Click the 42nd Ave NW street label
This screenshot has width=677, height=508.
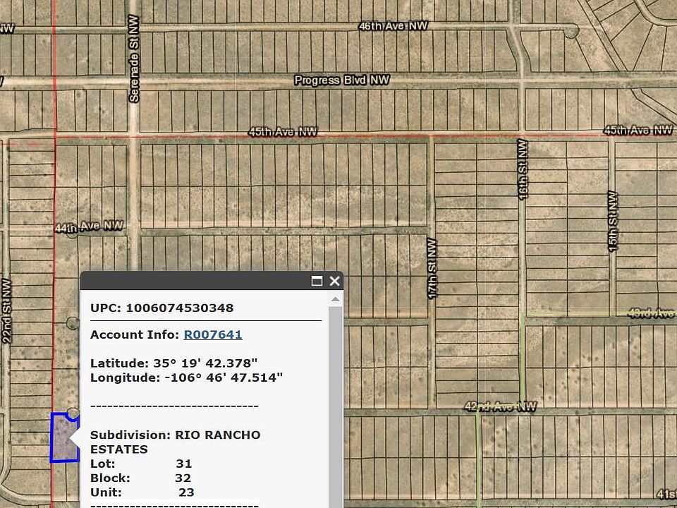500,407
